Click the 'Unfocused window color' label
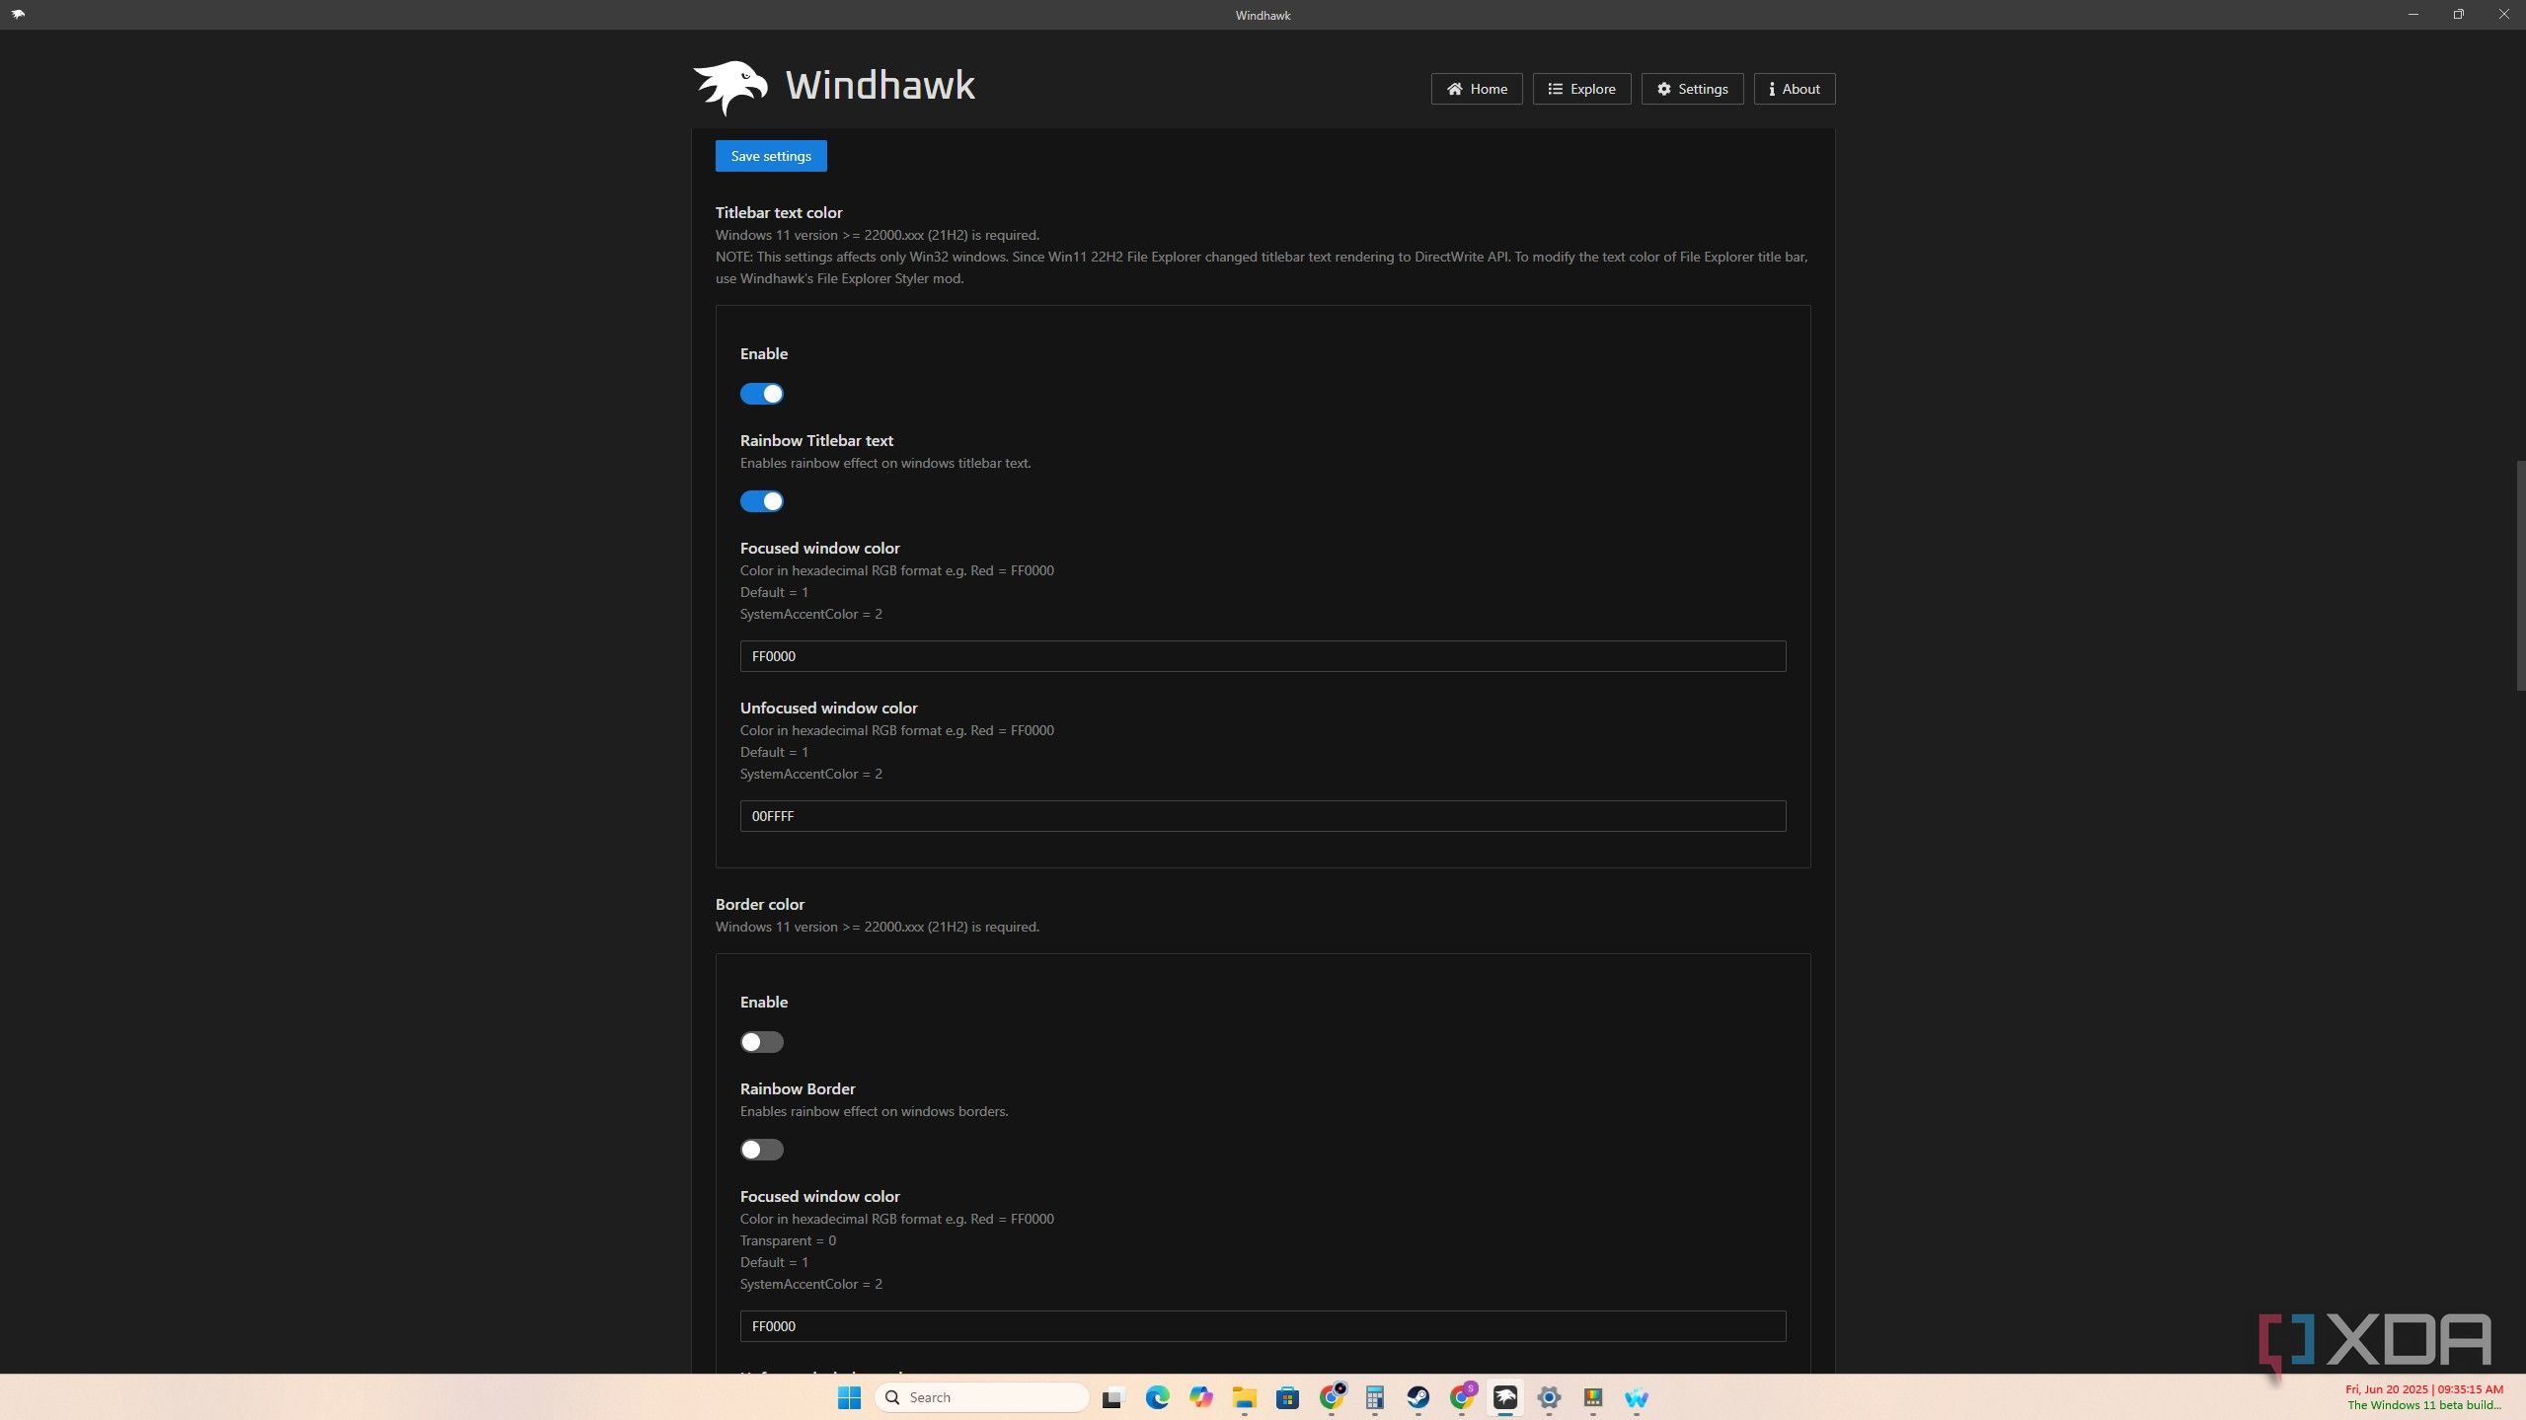2526x1420 pixels. [x=829, y=708]
